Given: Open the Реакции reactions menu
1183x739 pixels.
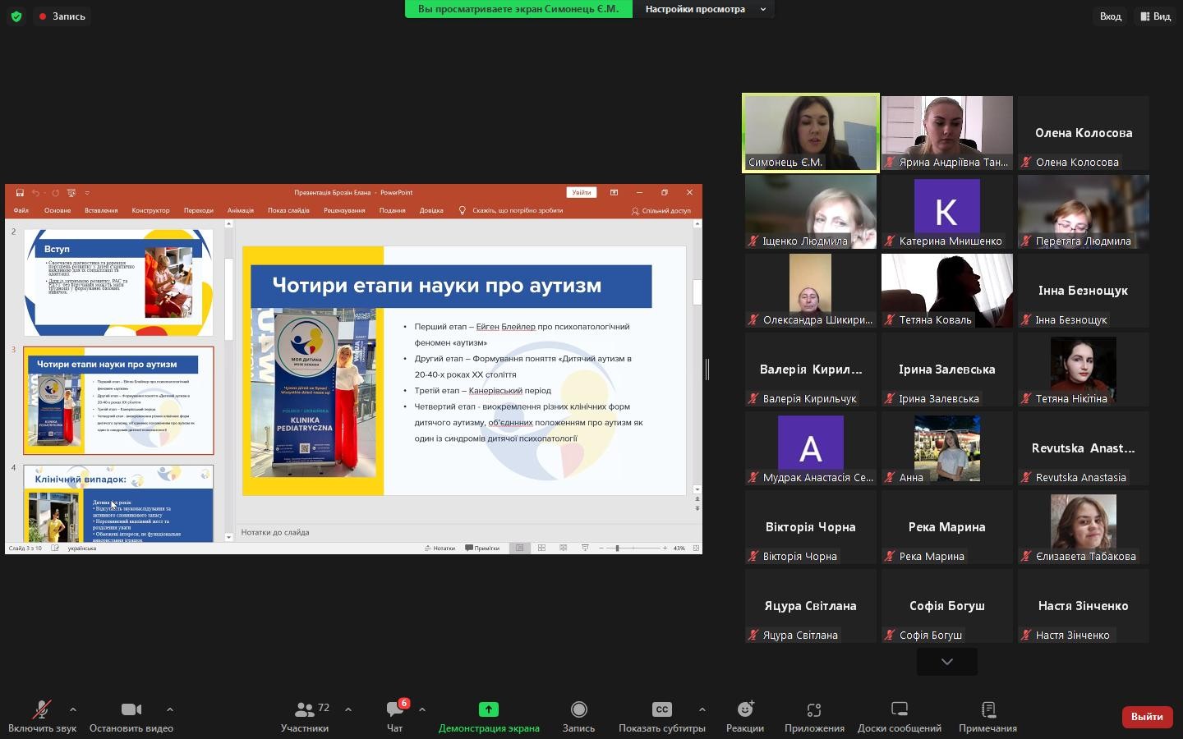Looking at the screenshot, I should tap(745, 716).
